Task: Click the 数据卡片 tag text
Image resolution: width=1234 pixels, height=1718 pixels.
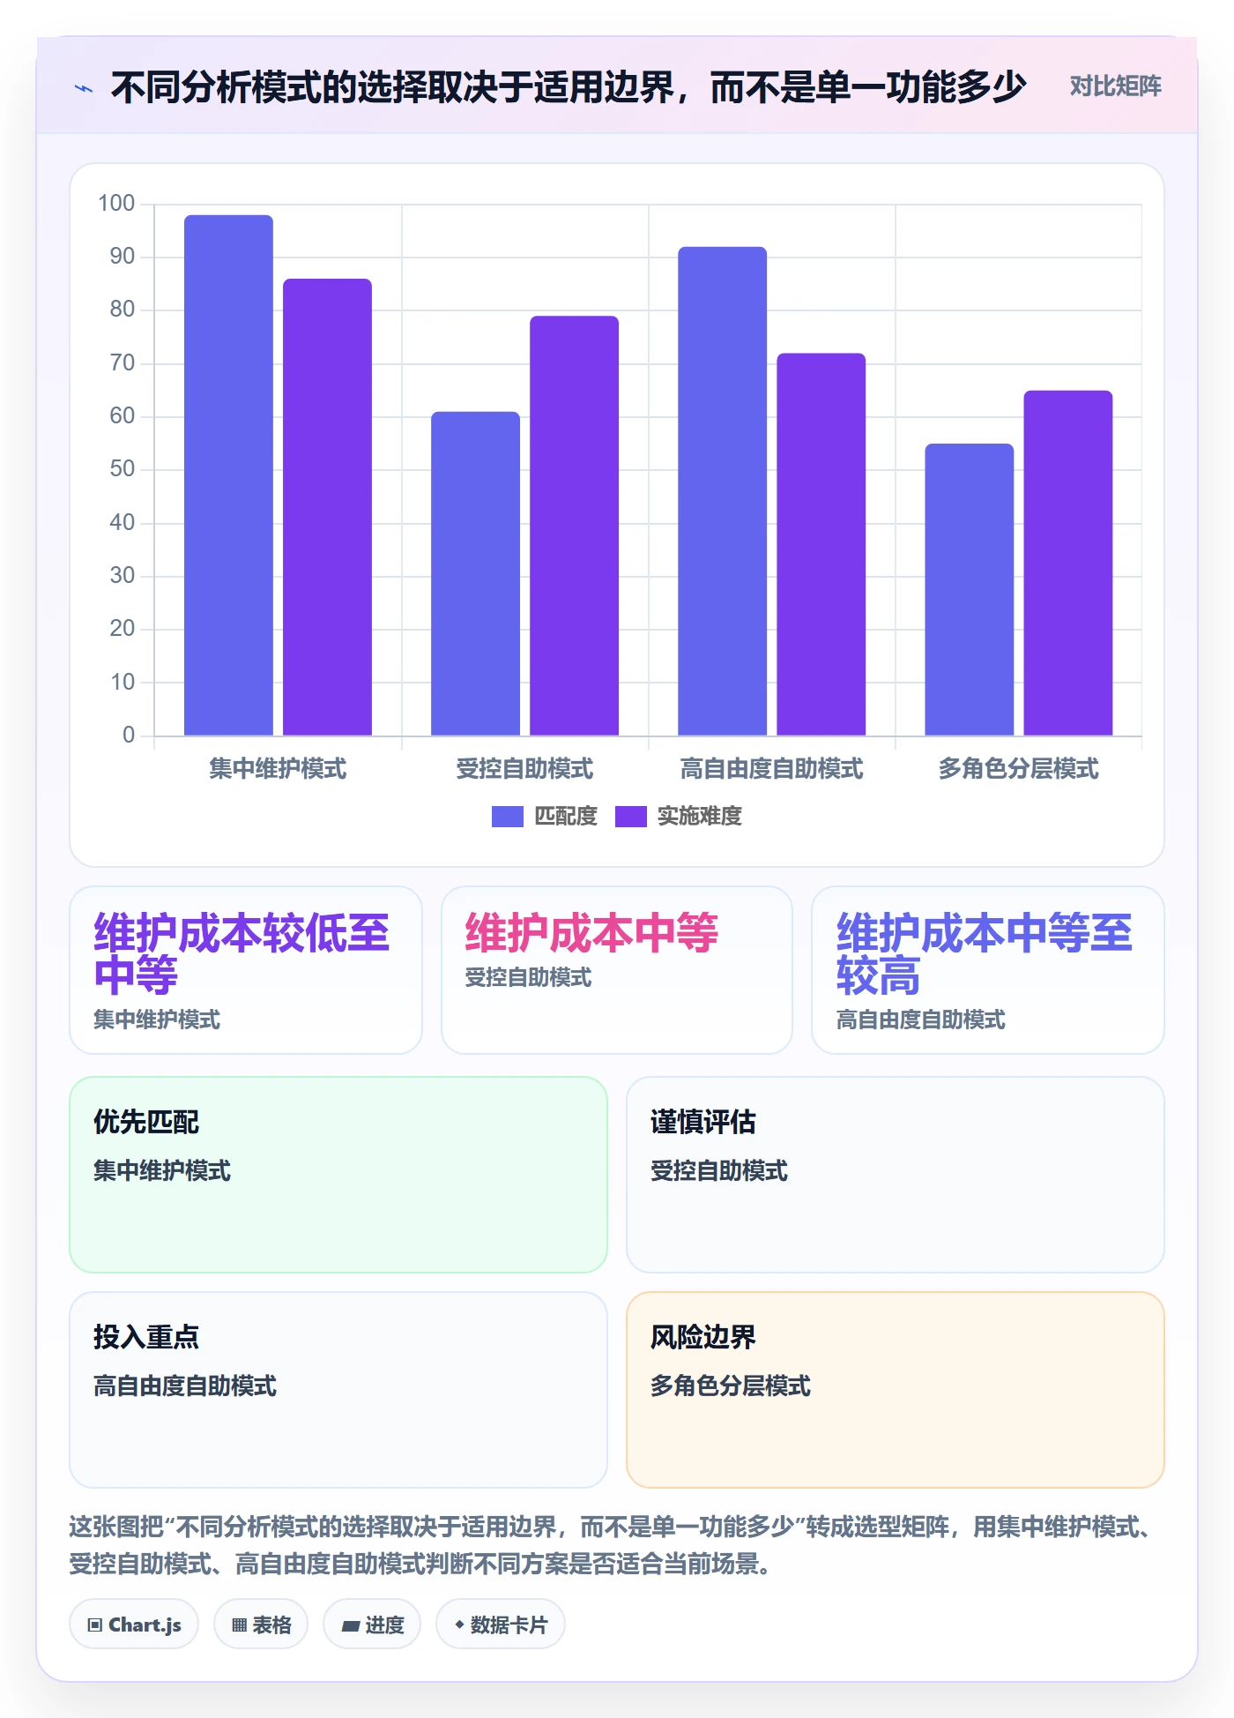Action: point(509,1625)
